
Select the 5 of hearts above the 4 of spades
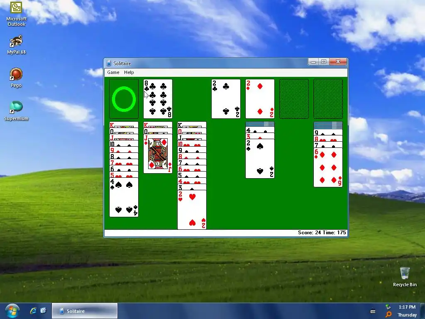tap(124, 175)
